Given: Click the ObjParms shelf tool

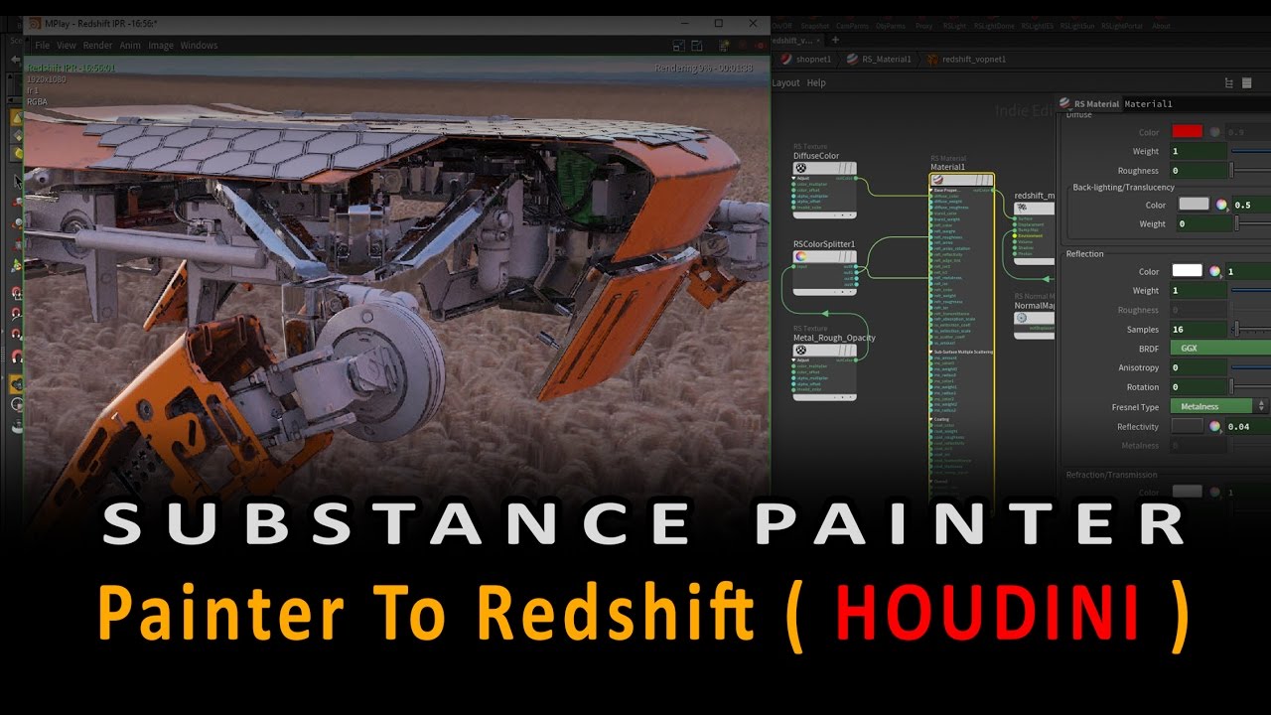Looking at the screenshot, I should 893,26.
